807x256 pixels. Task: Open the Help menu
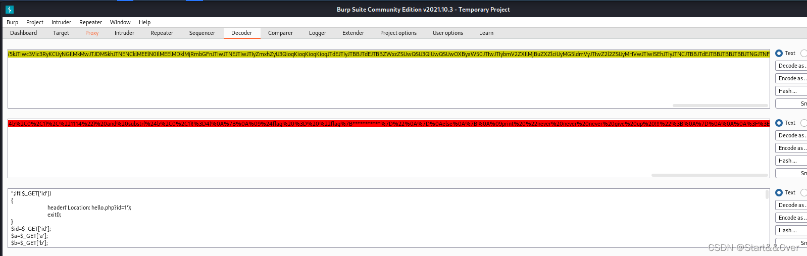coord(145,22)
